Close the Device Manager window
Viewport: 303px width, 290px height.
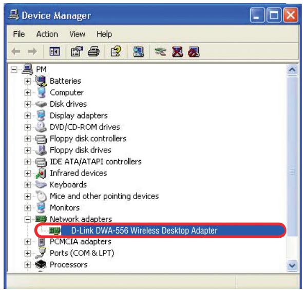tap(291, 15)
